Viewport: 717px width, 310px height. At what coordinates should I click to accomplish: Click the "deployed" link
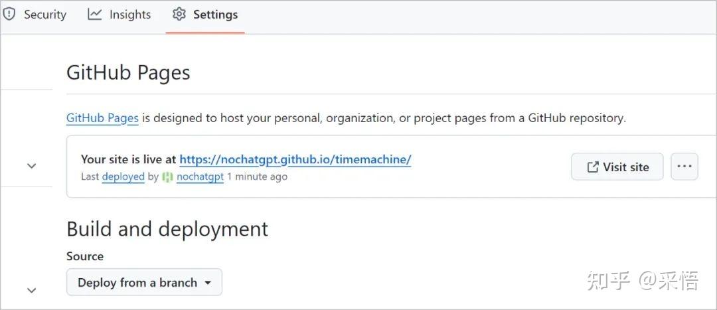[123, 177]
